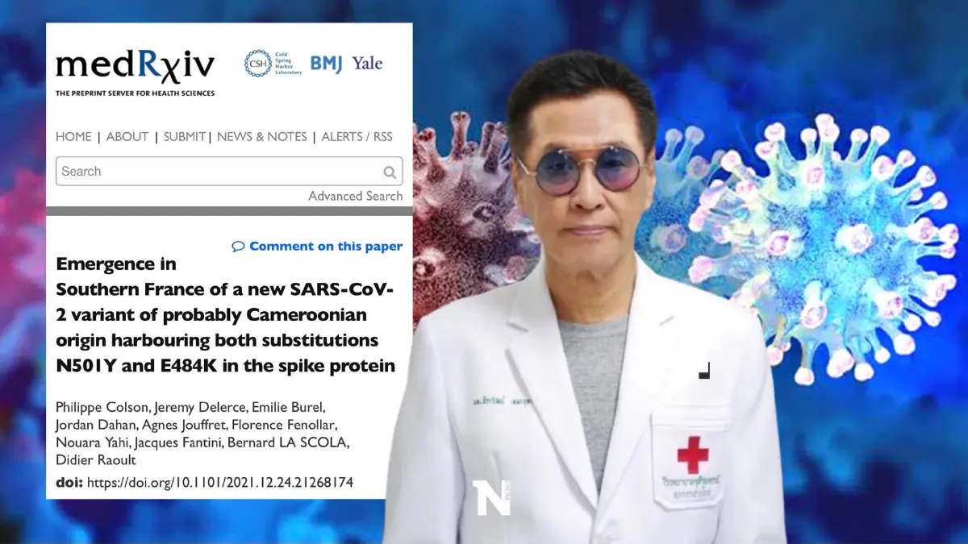Go to the ABOUT page

click(127, 137)
